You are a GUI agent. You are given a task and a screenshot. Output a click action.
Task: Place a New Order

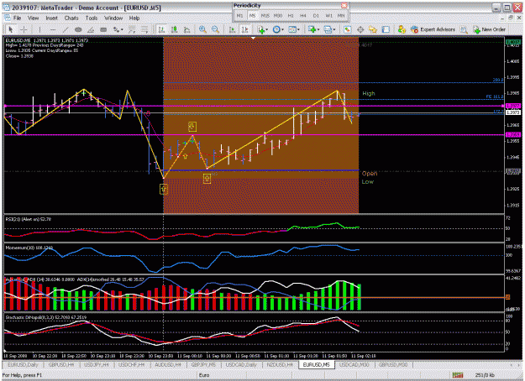tap(489, 29)
